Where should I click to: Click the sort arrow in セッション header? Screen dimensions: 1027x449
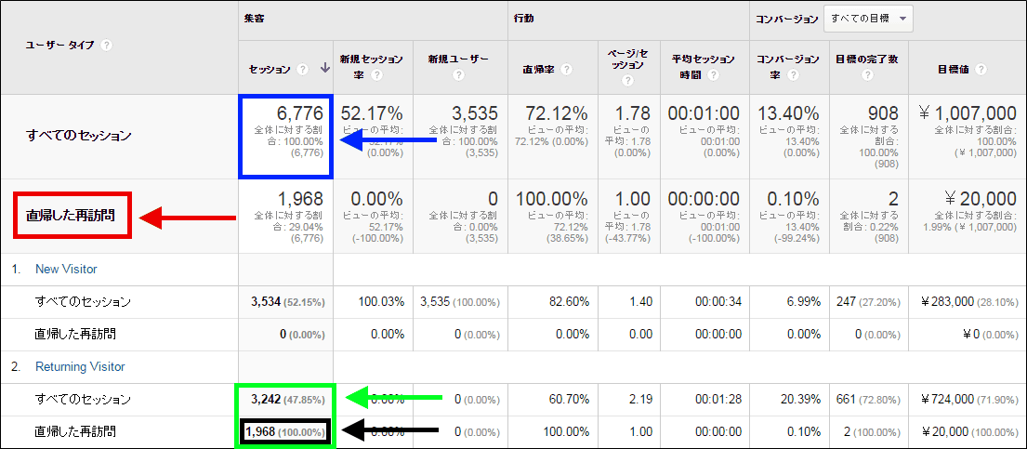324,69
